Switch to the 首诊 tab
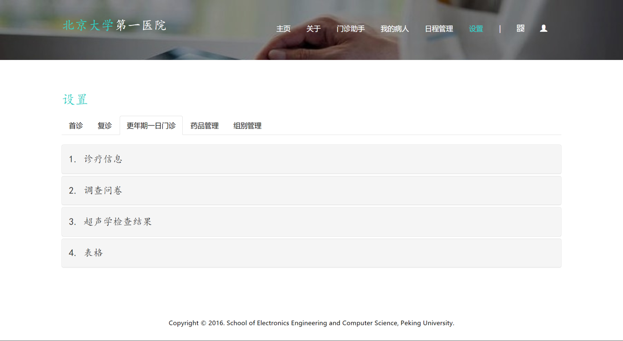This screenshot has height=341, width=623. (x=76, y=126)
